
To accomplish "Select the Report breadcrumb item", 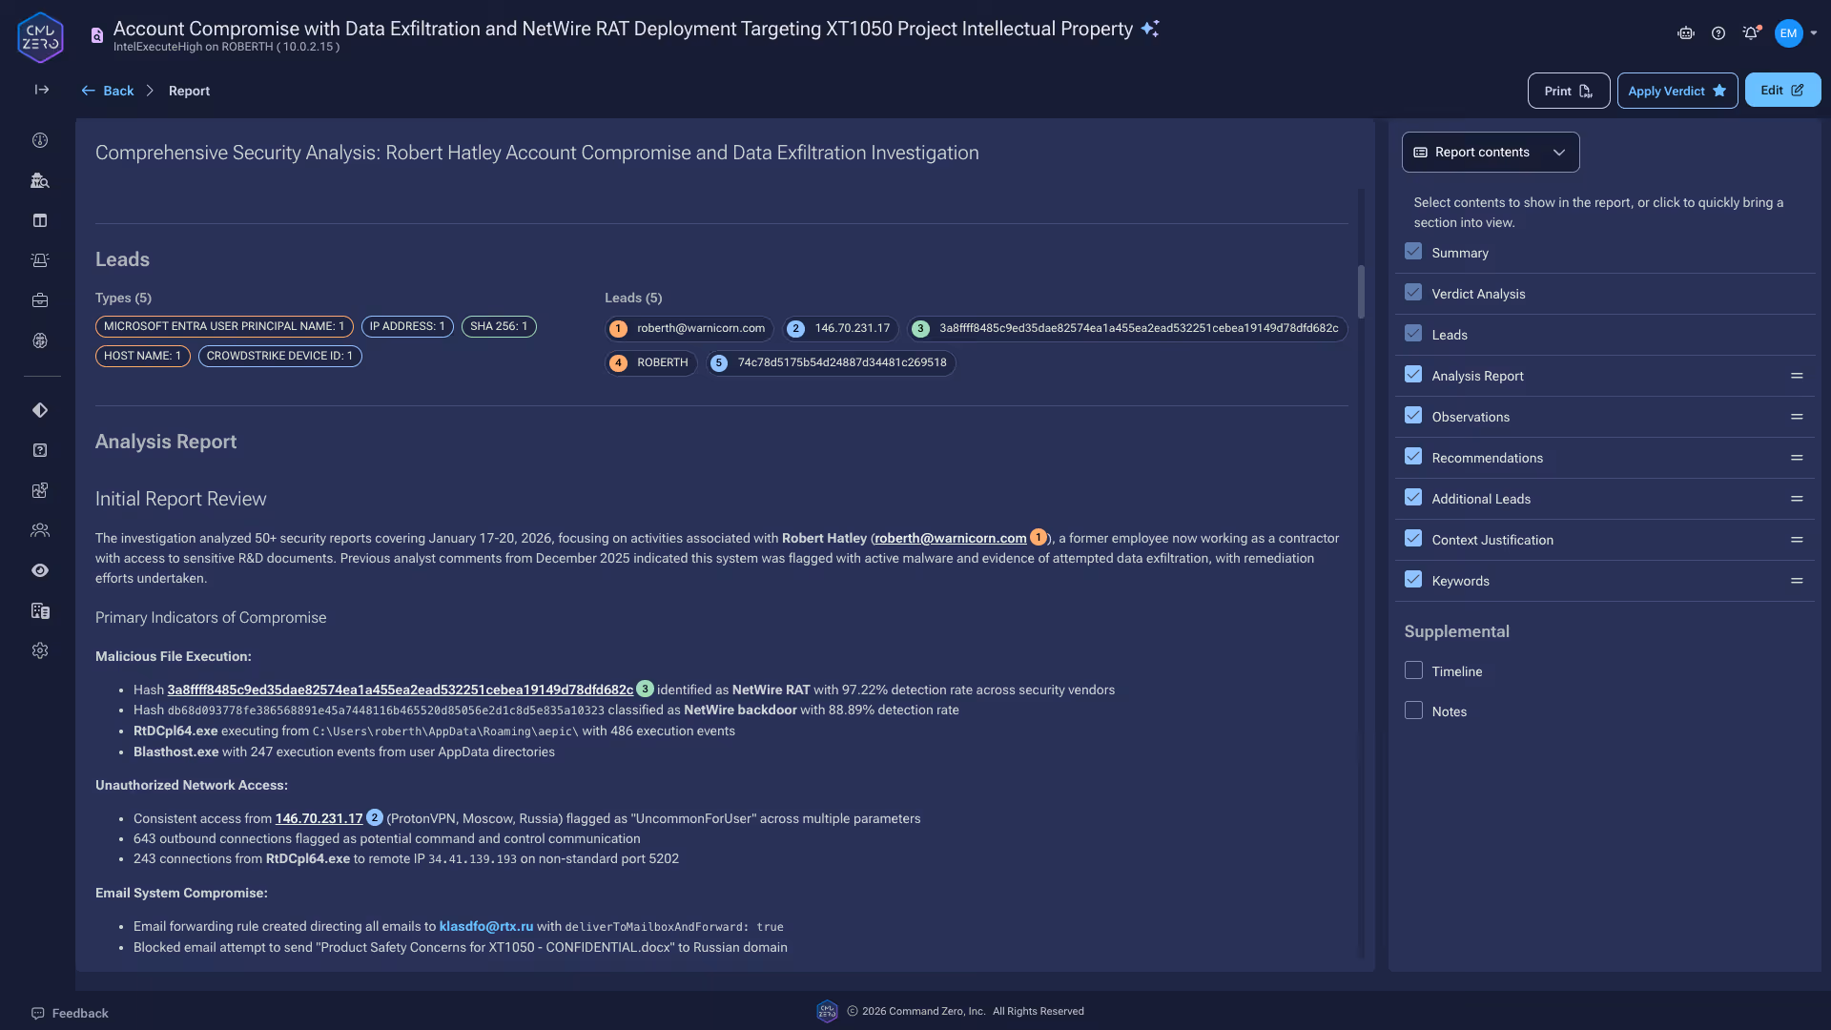I will 189,91.
